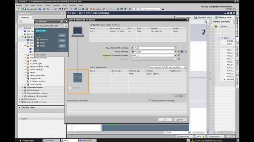Click the switch view icon in PLCSIM window

[65, 26]
